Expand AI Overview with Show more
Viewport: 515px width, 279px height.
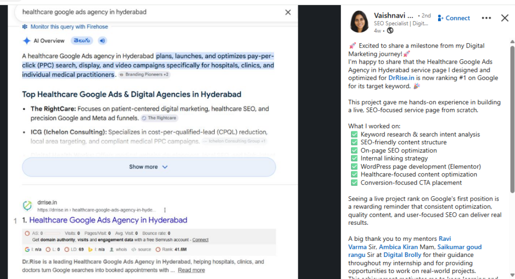coord(149,167)
